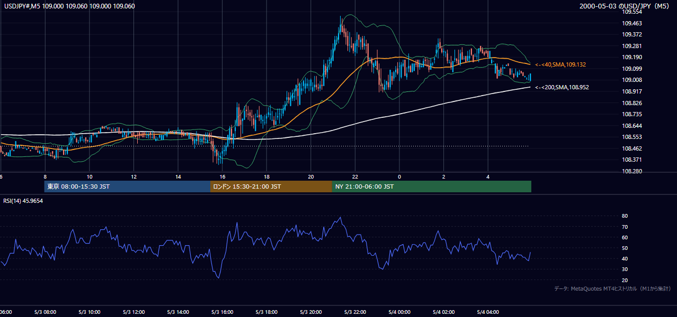
Task: Click hour label 10 under the price chart
Action: pyautogui.click(x=90, y=177)
